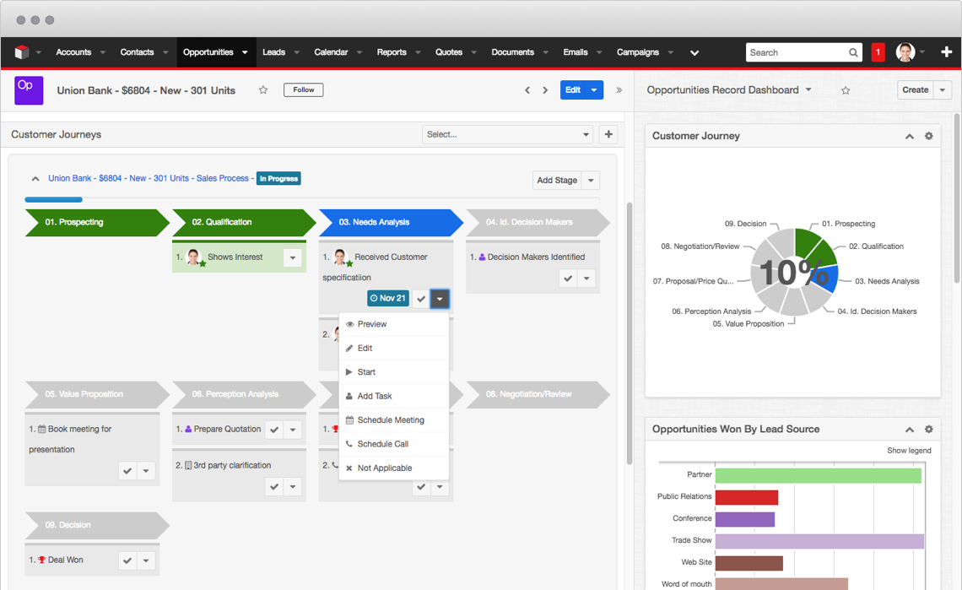The image size is (962, 590).
Task: Star the Union Bank opportunity as favorite
Action: [263, 90]
